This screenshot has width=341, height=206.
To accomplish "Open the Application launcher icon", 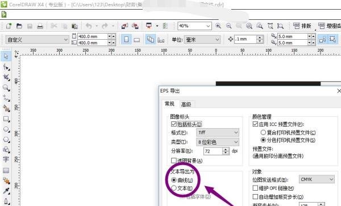I will tap(149, 26).
